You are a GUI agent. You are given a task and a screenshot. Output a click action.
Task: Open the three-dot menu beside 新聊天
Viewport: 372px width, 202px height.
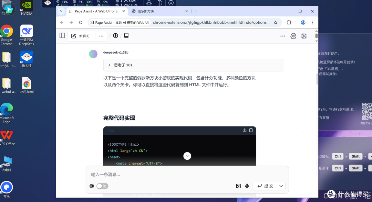tap(101, 36)
